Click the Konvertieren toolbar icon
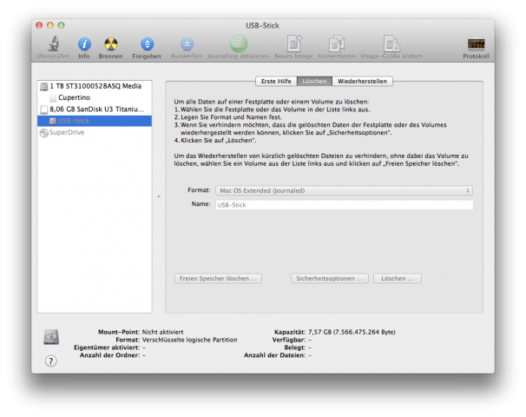This screenshot has width=526, height=417. point(337,43)
